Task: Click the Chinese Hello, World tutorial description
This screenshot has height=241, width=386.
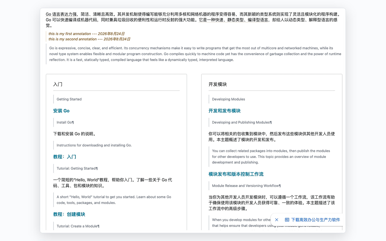Action: pos(113,183)
